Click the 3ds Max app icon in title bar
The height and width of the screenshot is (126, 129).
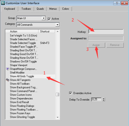[x=3, y=3]
